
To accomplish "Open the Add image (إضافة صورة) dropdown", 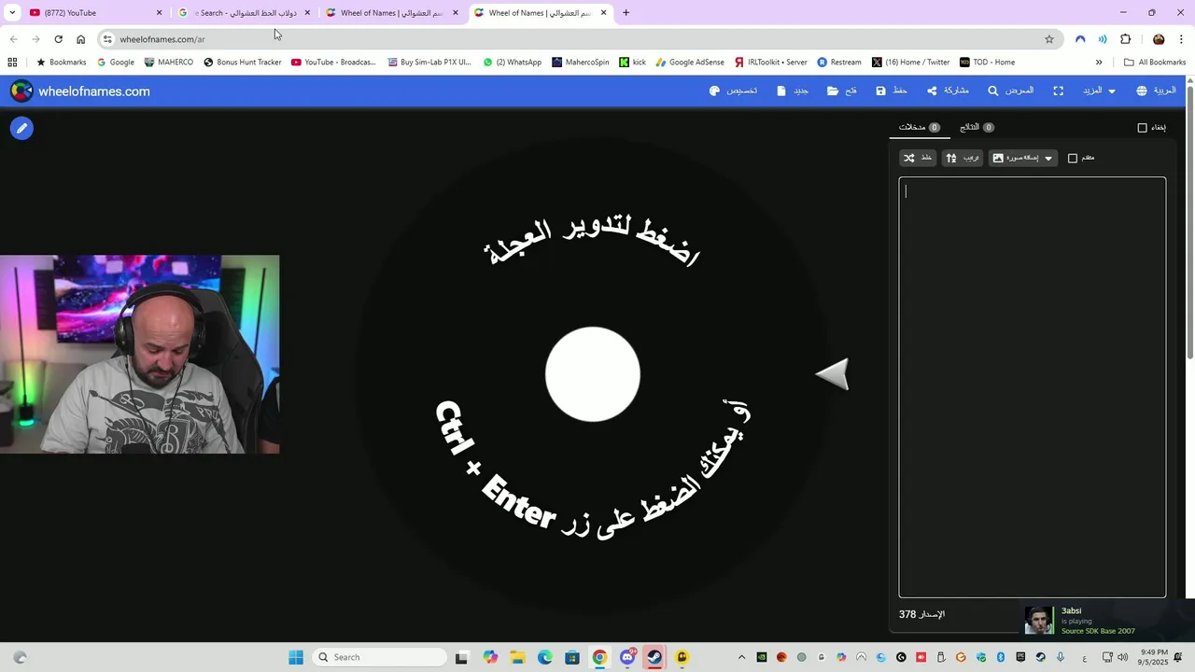I will pos(1023,158).
